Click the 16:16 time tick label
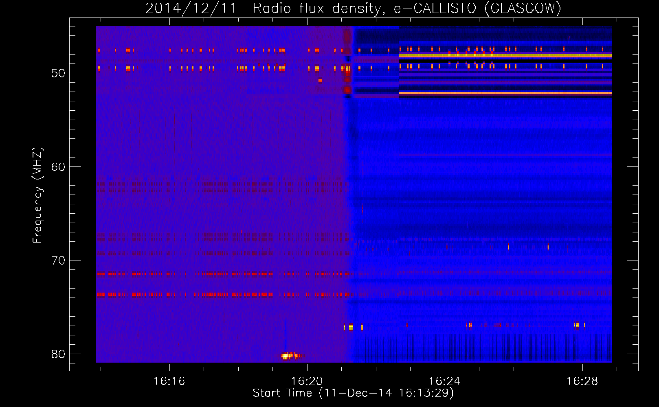The image size is (659, 407). point(169,381)
